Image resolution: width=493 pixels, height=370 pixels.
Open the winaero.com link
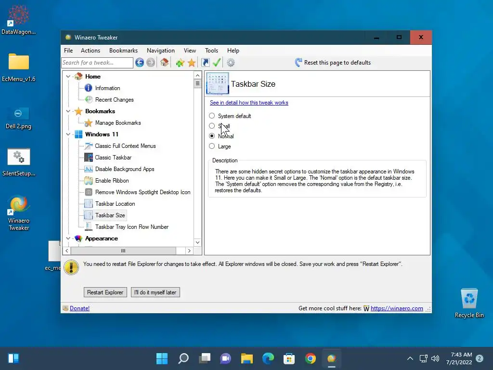click(x=397, y=308)
